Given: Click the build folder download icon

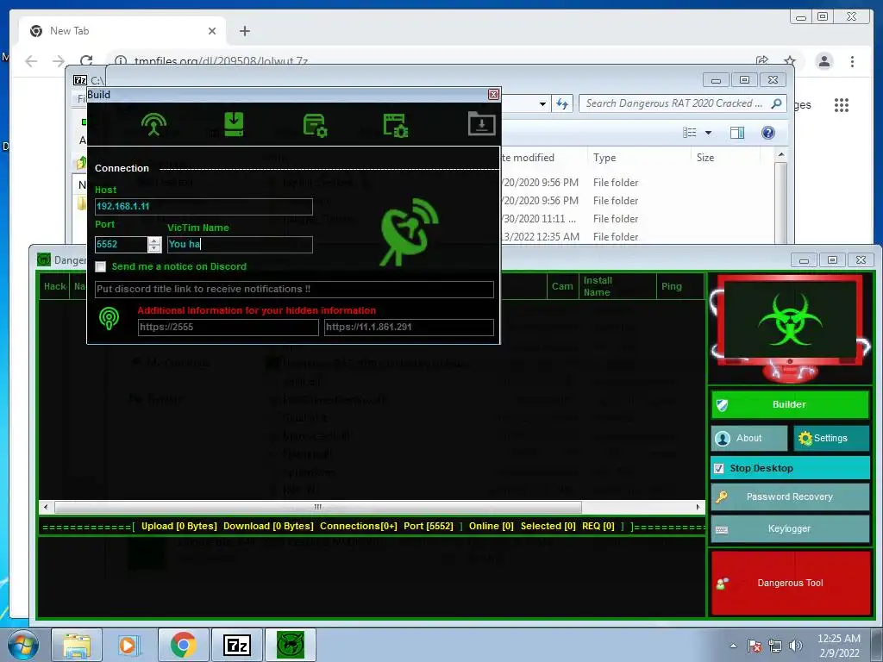Looking at the screenshot, I should [481, 124].
